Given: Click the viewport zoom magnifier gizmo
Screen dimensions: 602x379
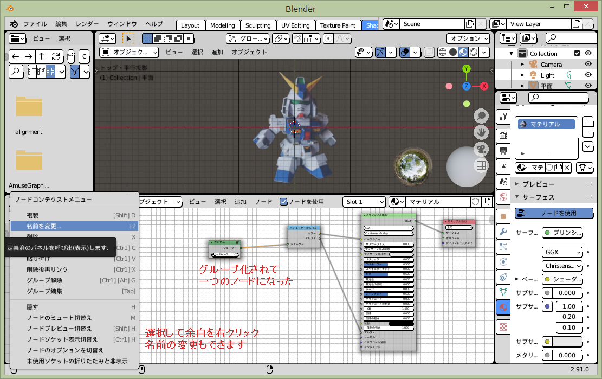Looking at the screenshot, I should [x=481, y=116].
